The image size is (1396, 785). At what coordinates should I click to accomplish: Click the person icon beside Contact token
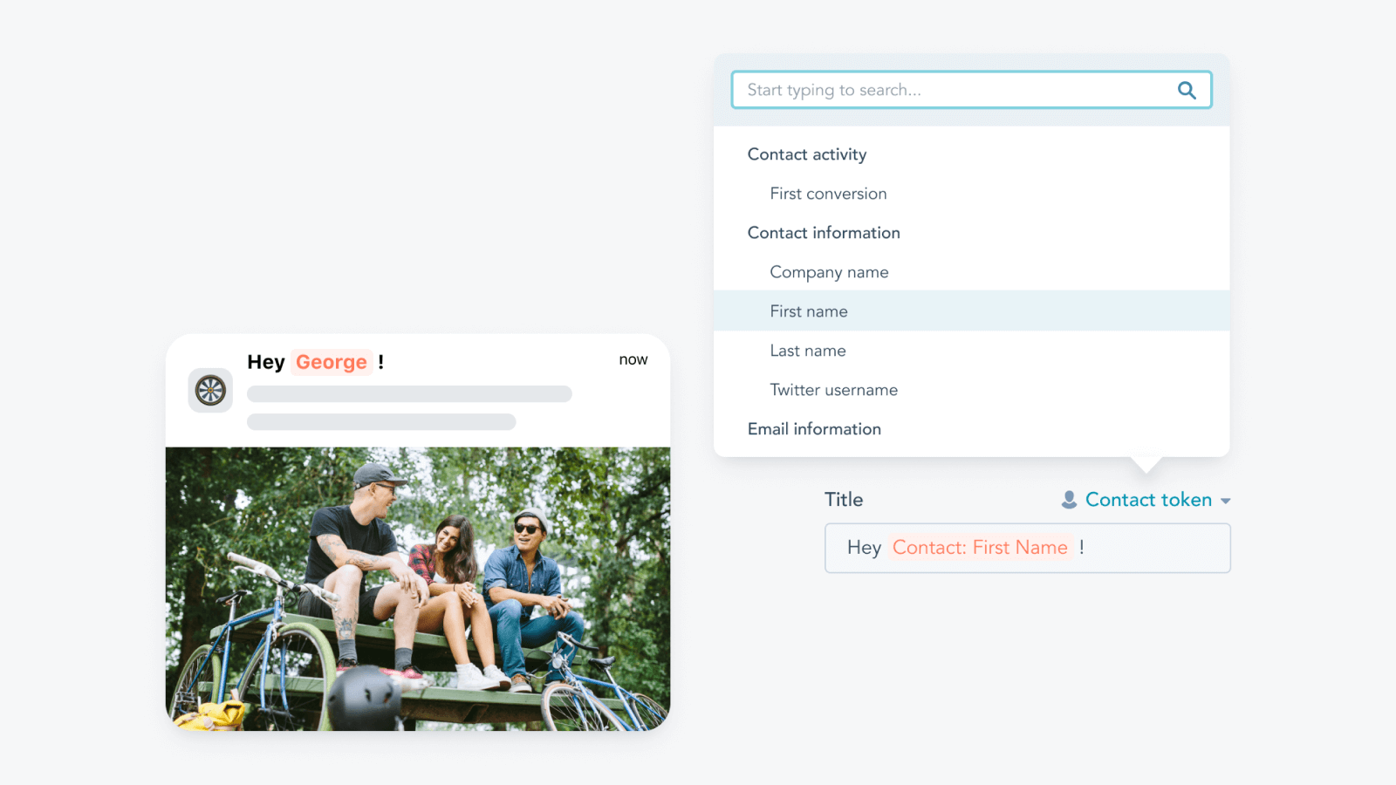(1069, 500)
